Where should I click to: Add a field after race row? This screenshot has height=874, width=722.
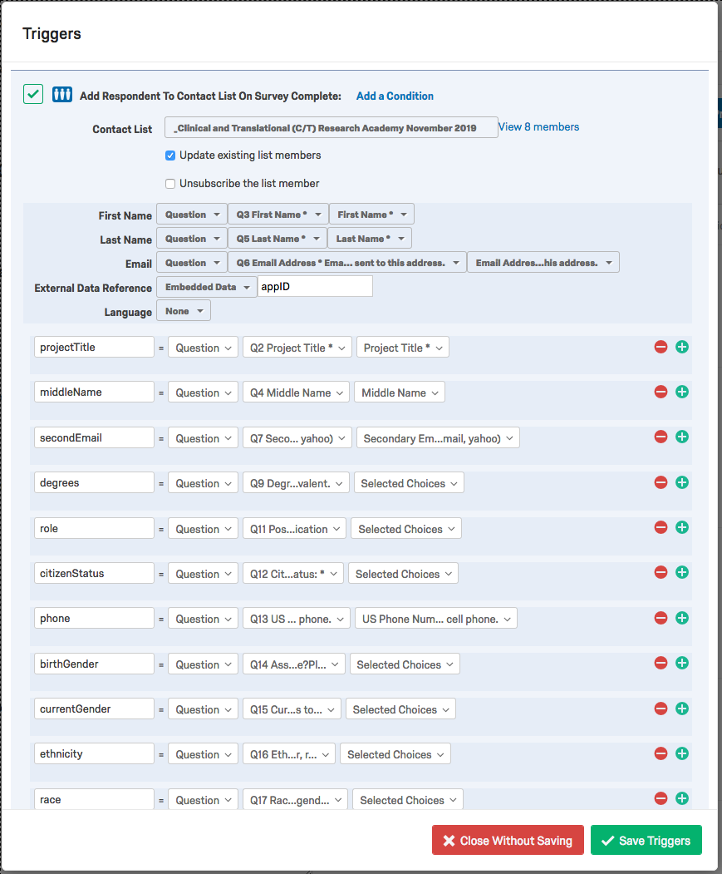point(682,799)
